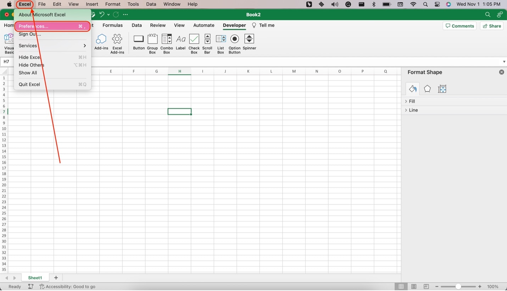Switch to the Automate ribbon tab
This screenshot has height=291, width=507.
(x=204, y=26)
